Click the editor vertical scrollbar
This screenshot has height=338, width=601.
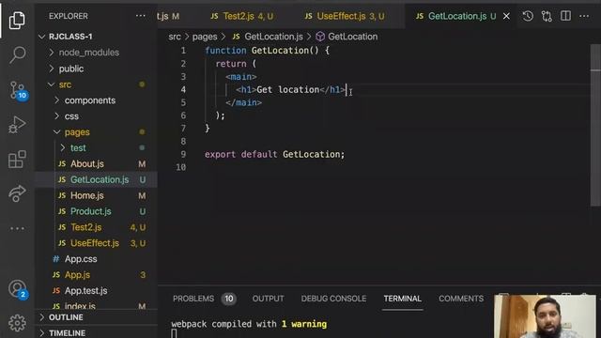(x=595, y=125)
